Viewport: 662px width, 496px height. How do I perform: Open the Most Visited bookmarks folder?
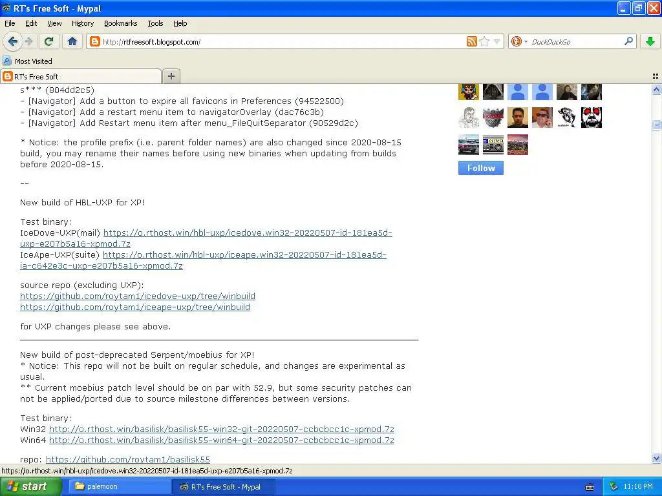pyautogui.click(x=27, y=61)
